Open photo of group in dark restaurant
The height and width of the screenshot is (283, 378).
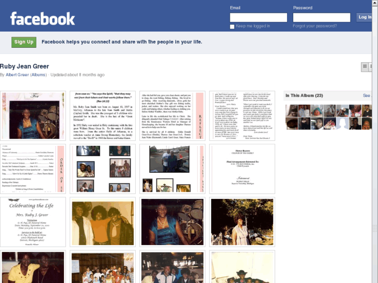pyautogui.click(x=173, y=267)
